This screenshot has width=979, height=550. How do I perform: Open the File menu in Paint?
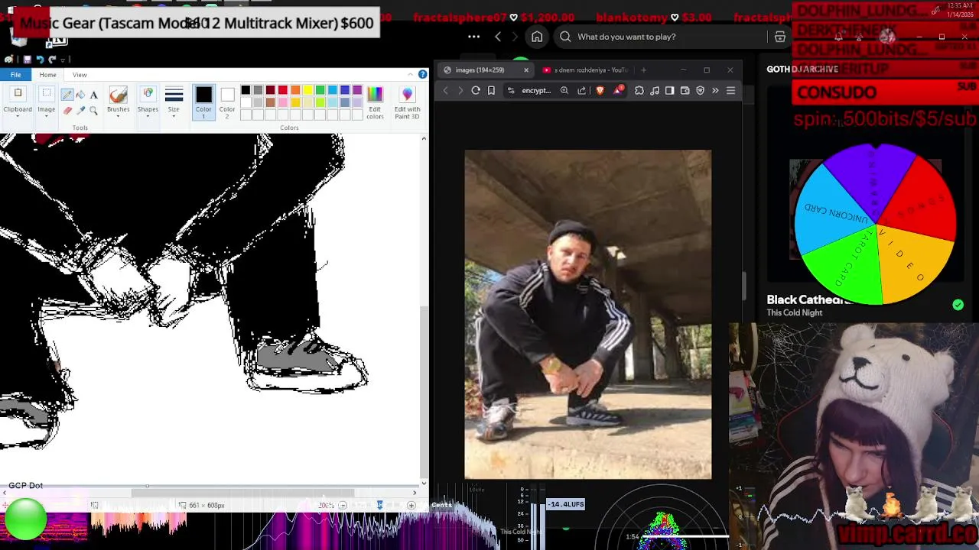pyautogui.click(x=15, y=75)
